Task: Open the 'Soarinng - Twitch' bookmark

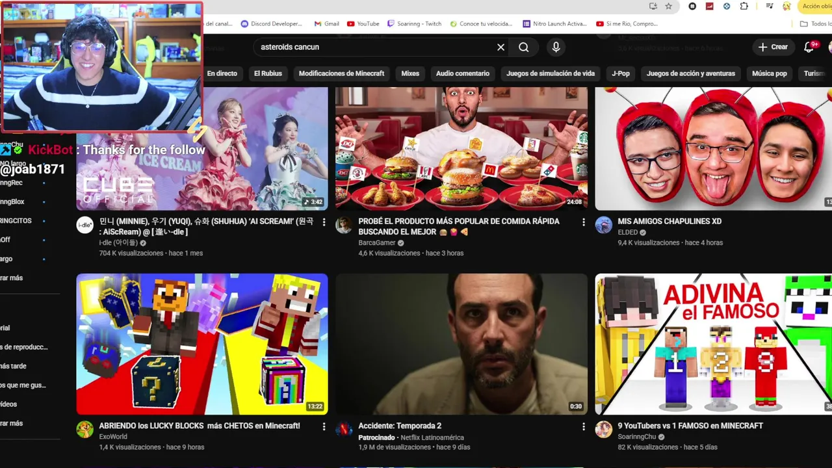Action: pos(414,23)
